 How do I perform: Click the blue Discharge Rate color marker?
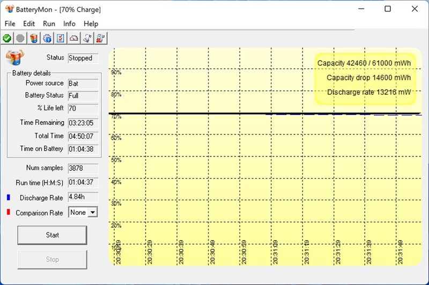pyautogui.click(x=9, y=198)
